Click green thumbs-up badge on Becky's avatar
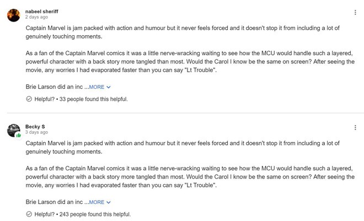The image size is (364, 221). [19, 135]
